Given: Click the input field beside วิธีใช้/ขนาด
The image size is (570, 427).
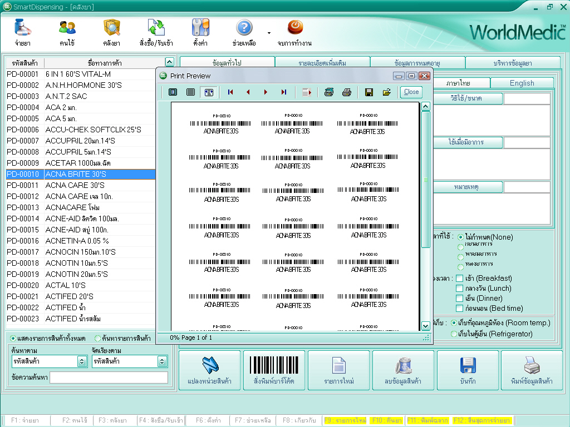Looking at the screenshot, I should 527,98.
